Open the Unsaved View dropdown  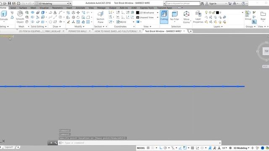tap(158, 17)
